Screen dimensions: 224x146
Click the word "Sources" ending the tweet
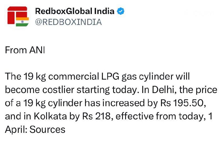[47, 130]
